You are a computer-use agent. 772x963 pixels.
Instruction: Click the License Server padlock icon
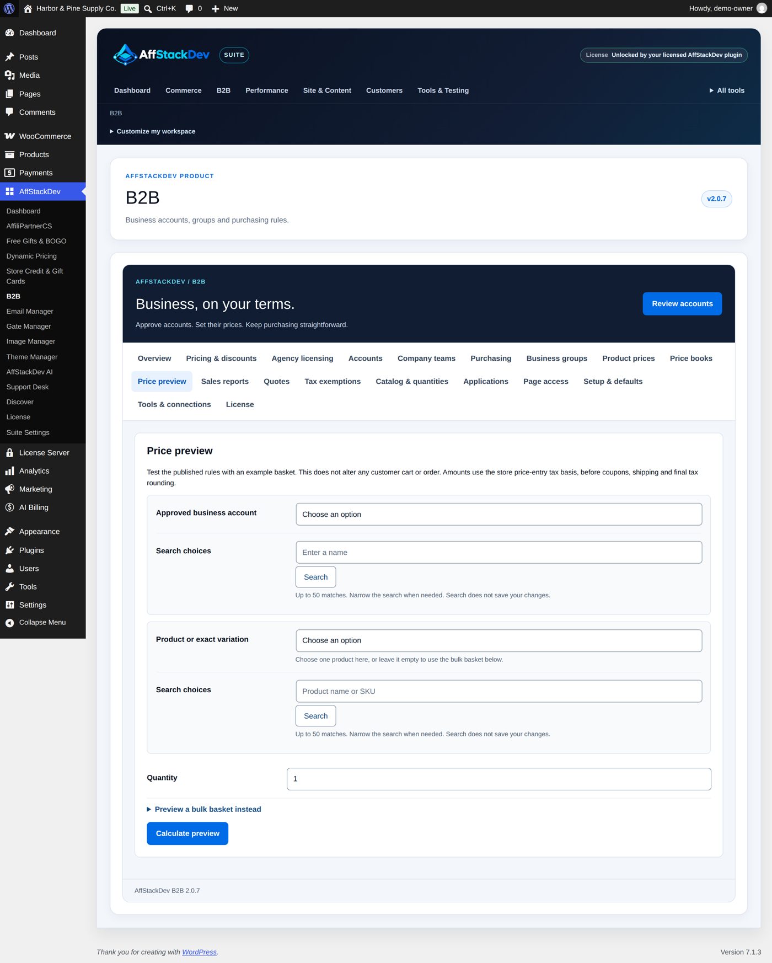pyautogui.click(x=9, y=452)
